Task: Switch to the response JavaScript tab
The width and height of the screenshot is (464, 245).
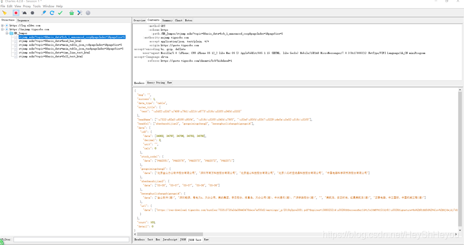Action: point(170,239)
